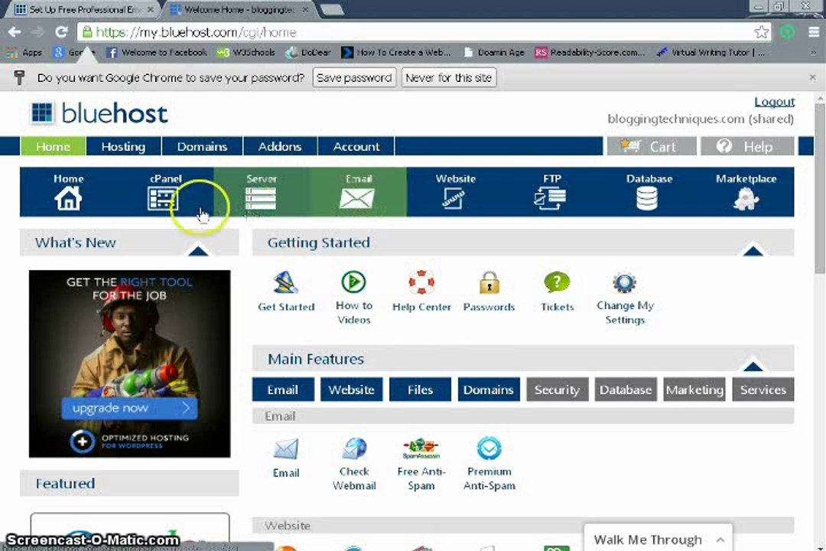Viewport: 826px width, 551px height.
Task: Bookmark this page with the star icon
Action: coord(761,32)
